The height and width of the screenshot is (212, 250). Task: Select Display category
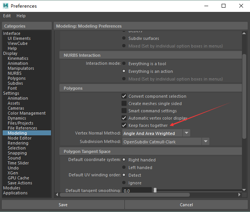10,53
